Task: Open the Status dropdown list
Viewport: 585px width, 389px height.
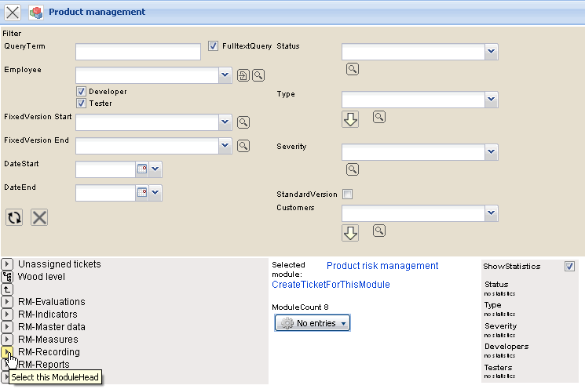Action: click(491, 52)
